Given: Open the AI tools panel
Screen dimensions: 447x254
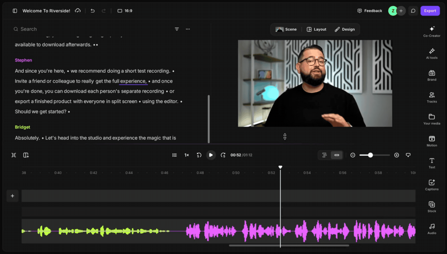Looking at the screenshot, I should coord(432,53).
